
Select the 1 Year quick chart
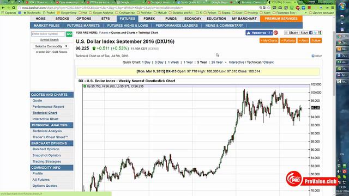point(188,62)
